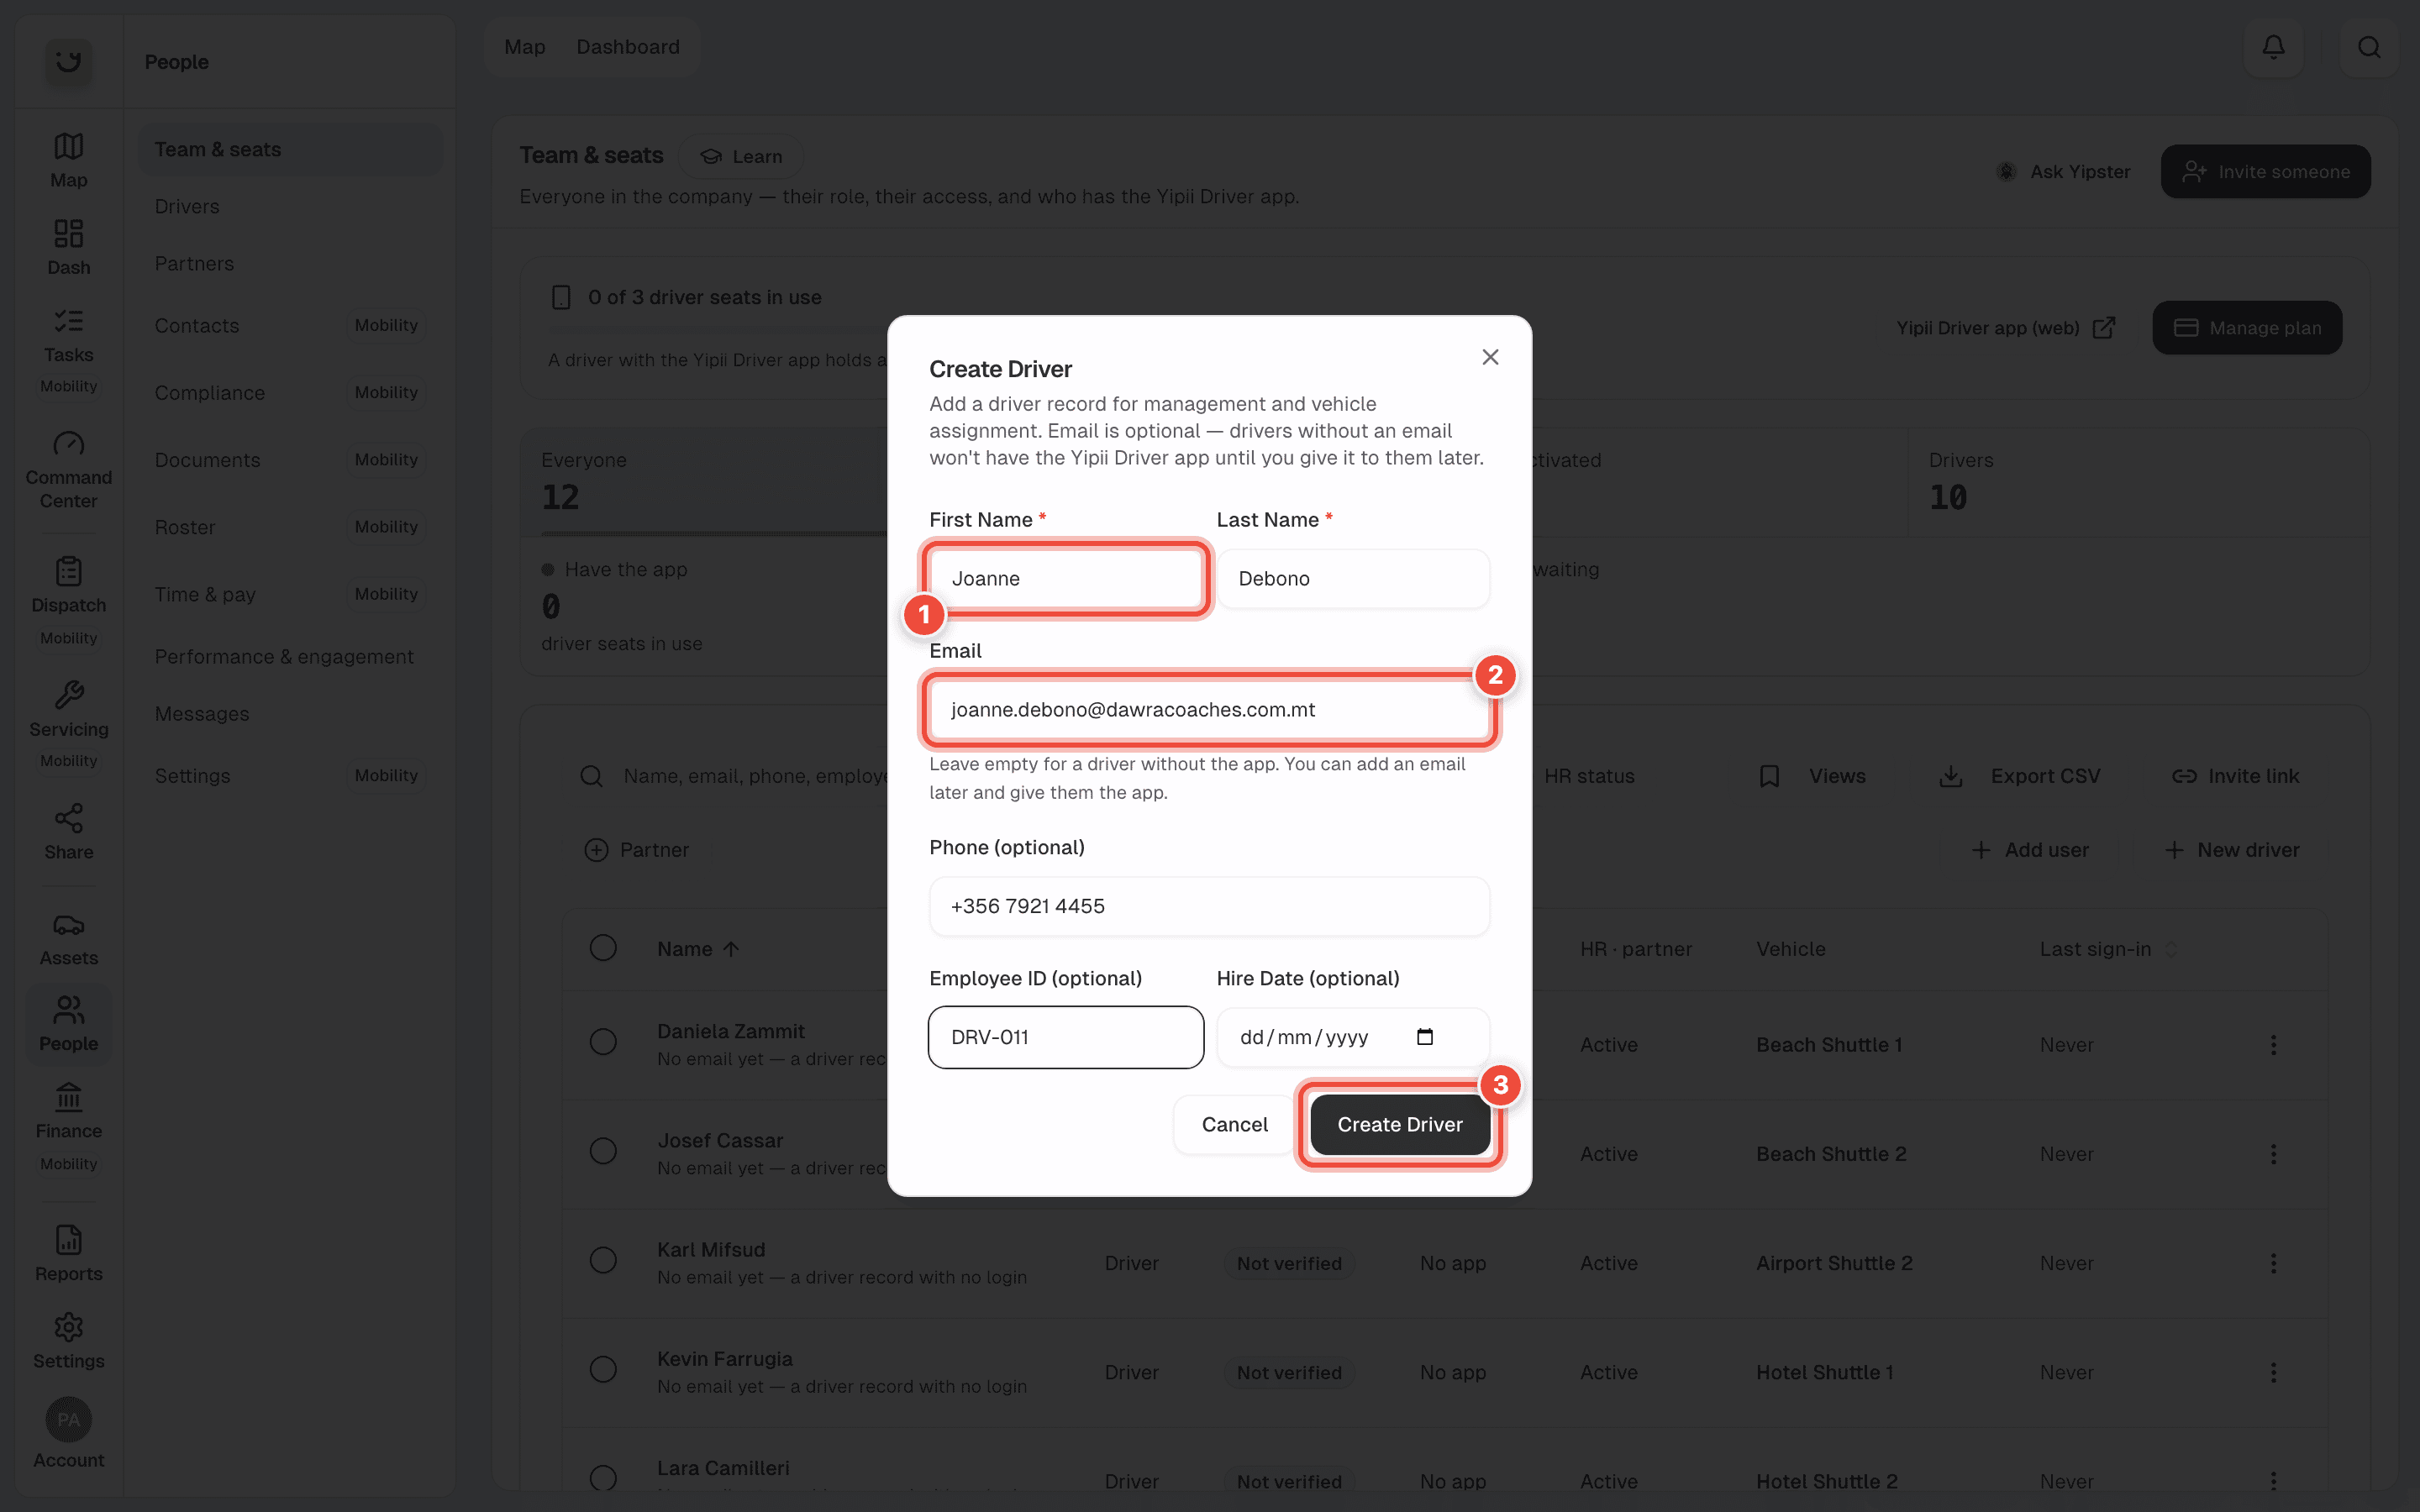This screenshot has width=2420, height=1512.
Task: Click the Manage plan button
Action: [2247, 328]
